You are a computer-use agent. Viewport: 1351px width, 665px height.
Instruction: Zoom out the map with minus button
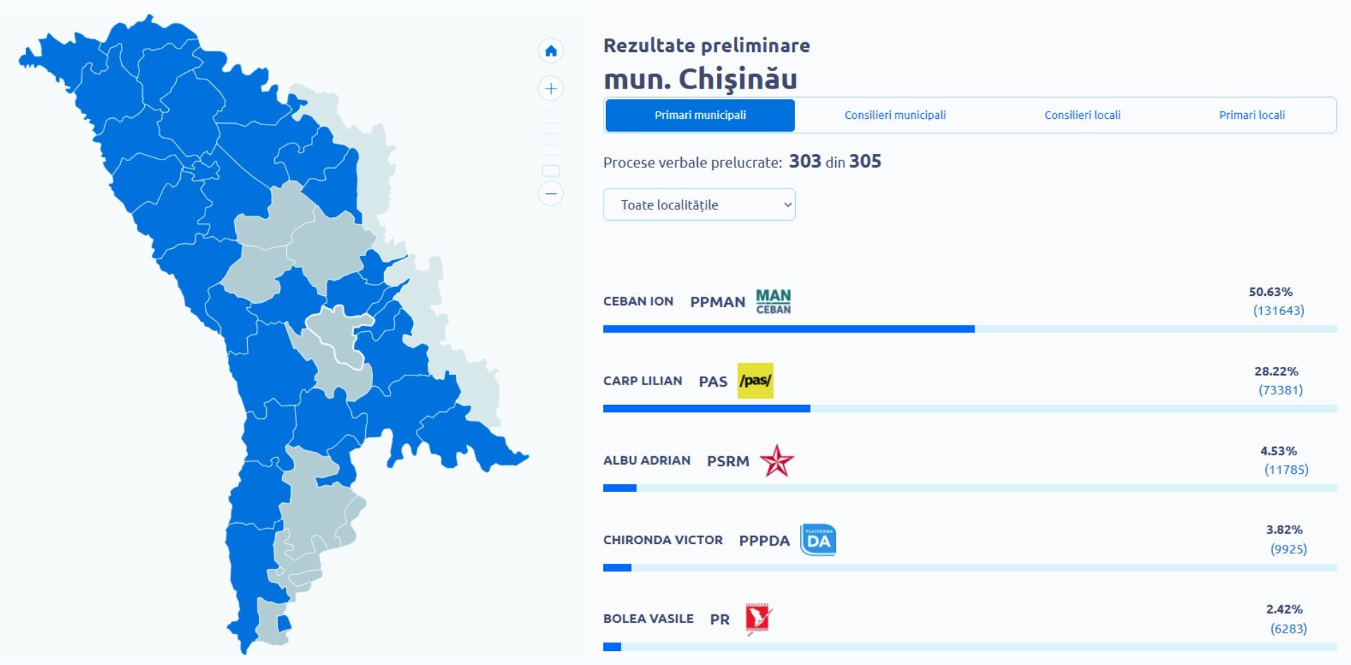[551, 193]
